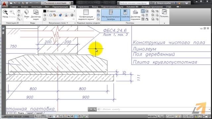The image size is (212, 119).
Task: Toggle the Свойства properties palette
Action: (x=125, y=15)
